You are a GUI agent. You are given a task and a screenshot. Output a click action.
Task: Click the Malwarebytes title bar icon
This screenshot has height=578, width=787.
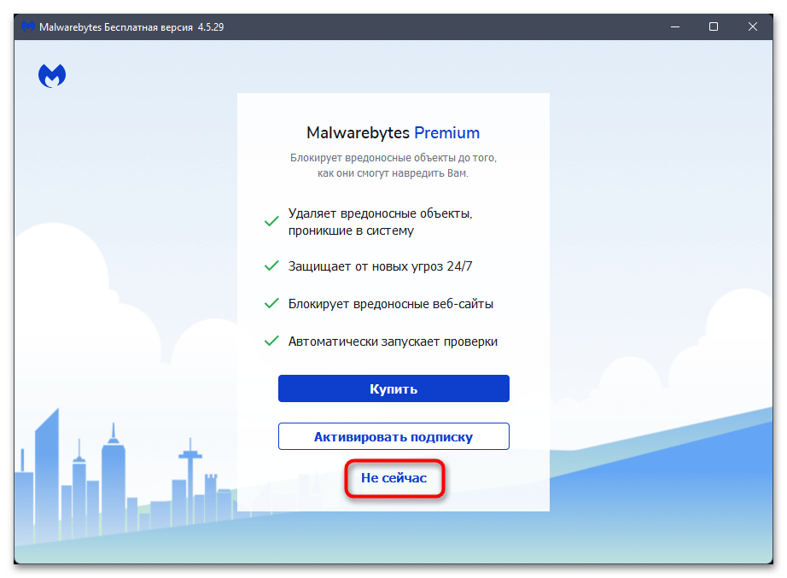tap(28, 26)
